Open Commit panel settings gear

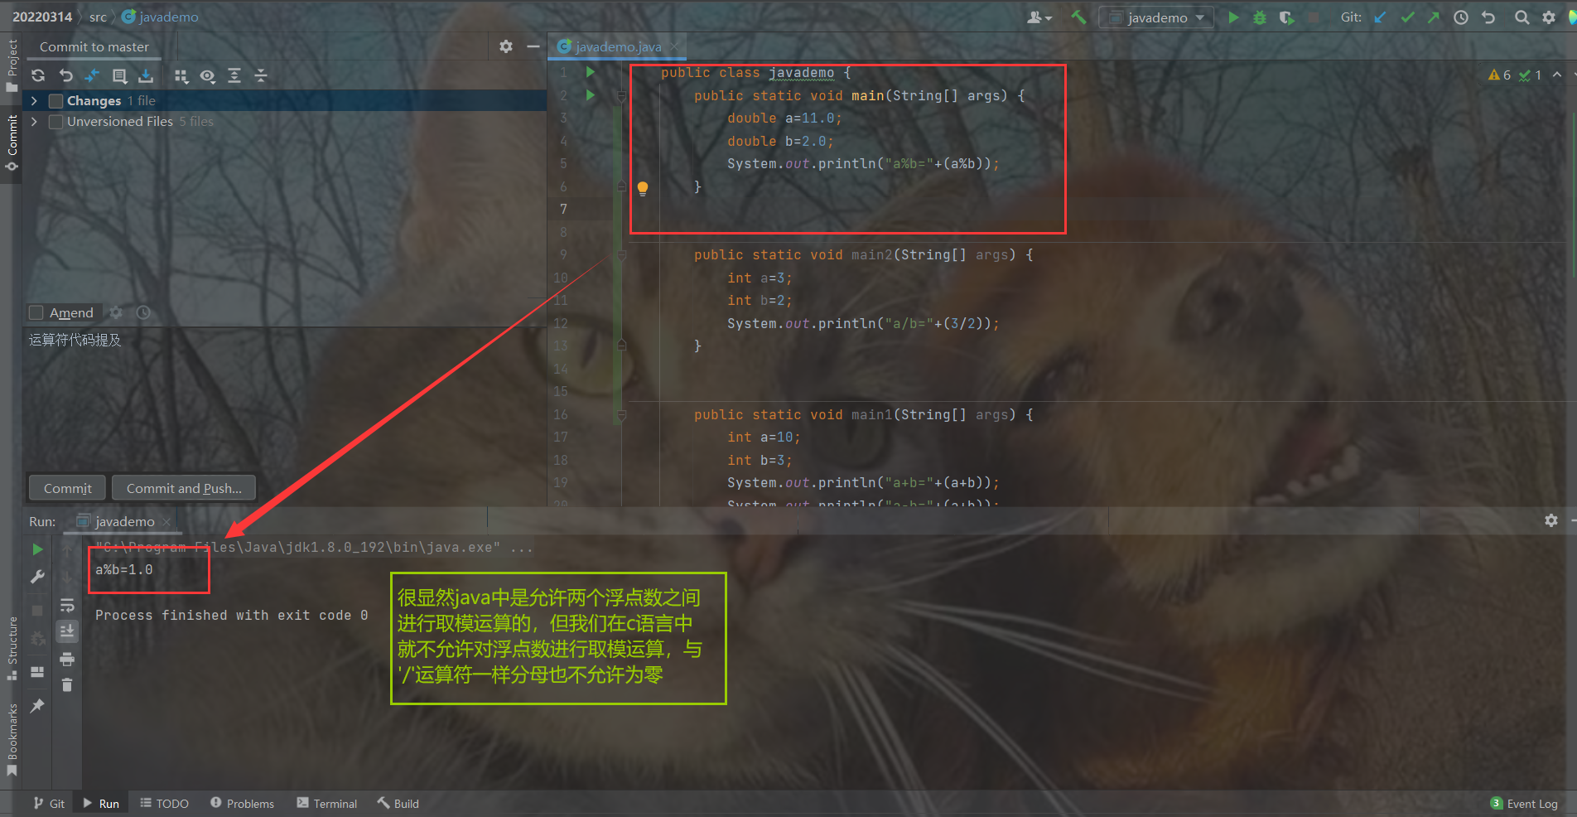pos(506,46)
